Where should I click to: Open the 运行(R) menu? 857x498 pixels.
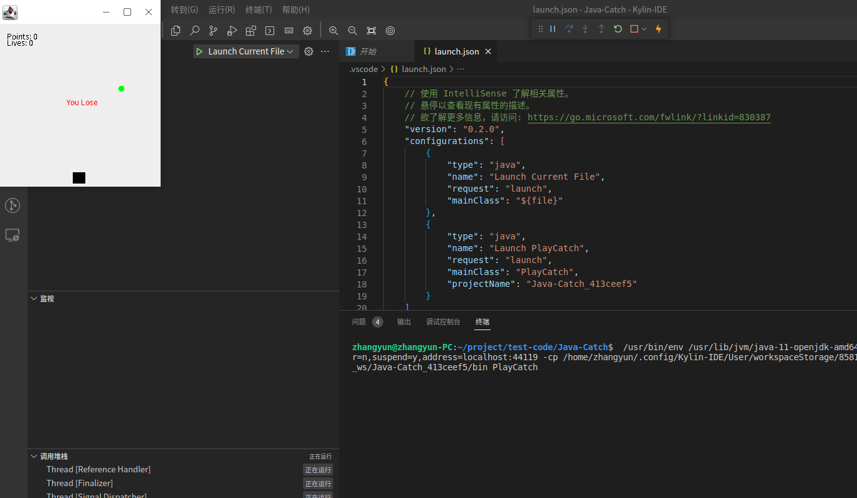click(222, 9)
